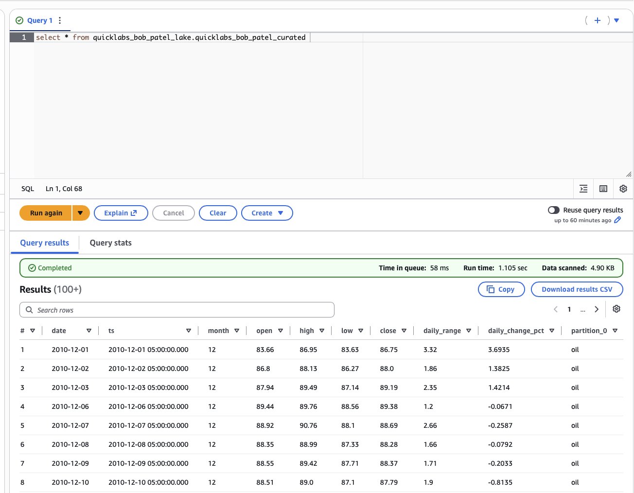The width and height of the screenshot is (634, 493).
Task: Switch to the Query results tab
Action: (x=45, y=243)
